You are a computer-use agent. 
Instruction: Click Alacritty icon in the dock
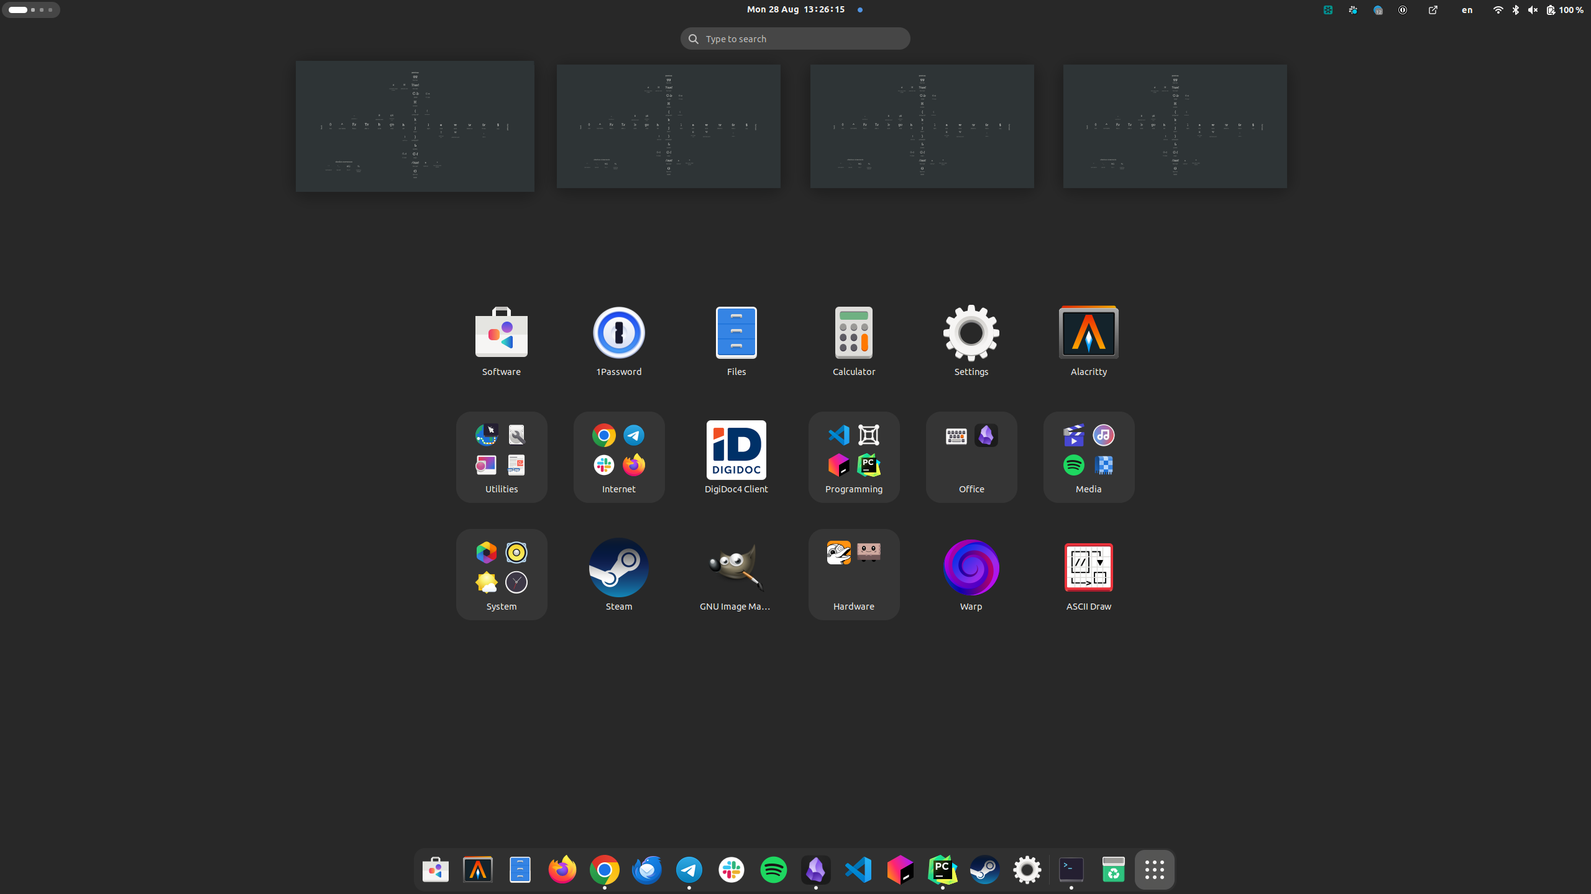pyautogui.click(x=478, y=869)
